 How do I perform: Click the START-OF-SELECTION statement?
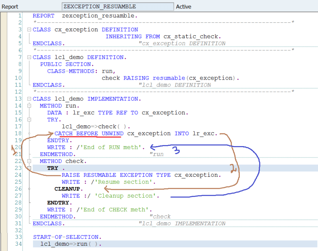tap(67, 237)
